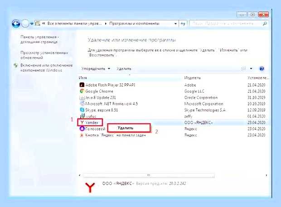Open 'Включение или отключение компонентов Windows' link

pyautogui.click(x=46, y=67)
